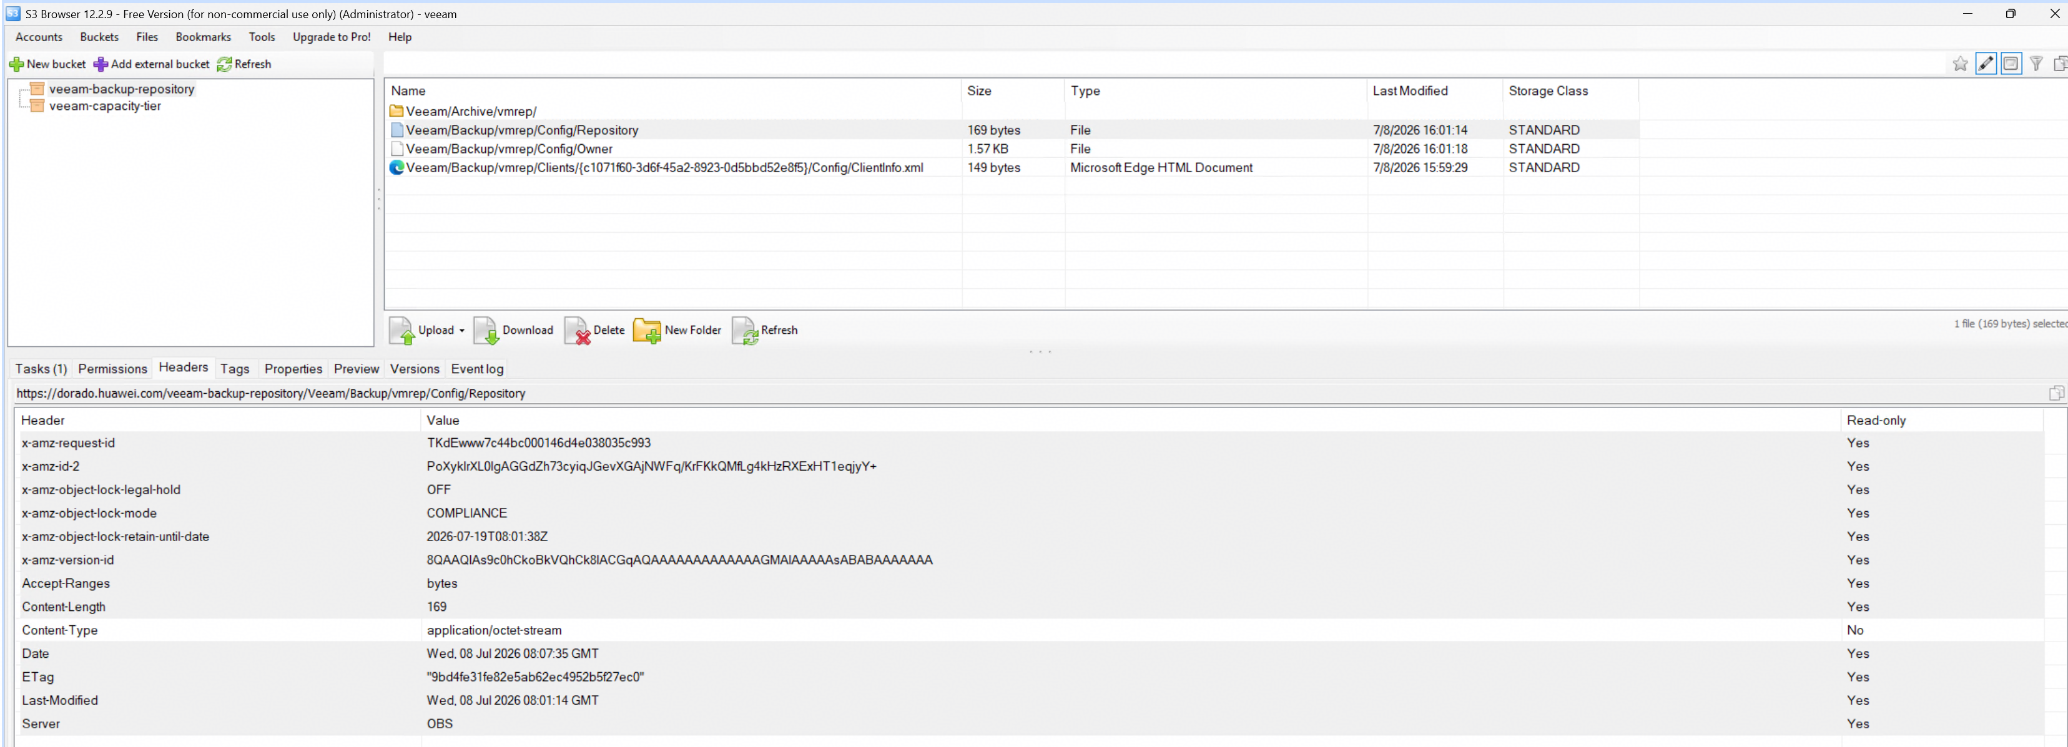Open the Bookmarks menu

click(203, 37)
